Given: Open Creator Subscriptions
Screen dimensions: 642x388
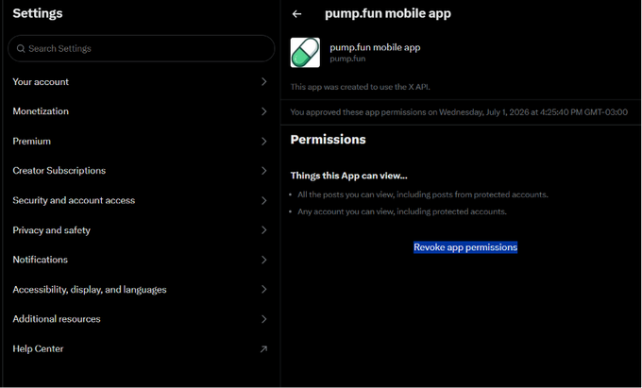Looking at the screenshot, I should pos(141,171).
